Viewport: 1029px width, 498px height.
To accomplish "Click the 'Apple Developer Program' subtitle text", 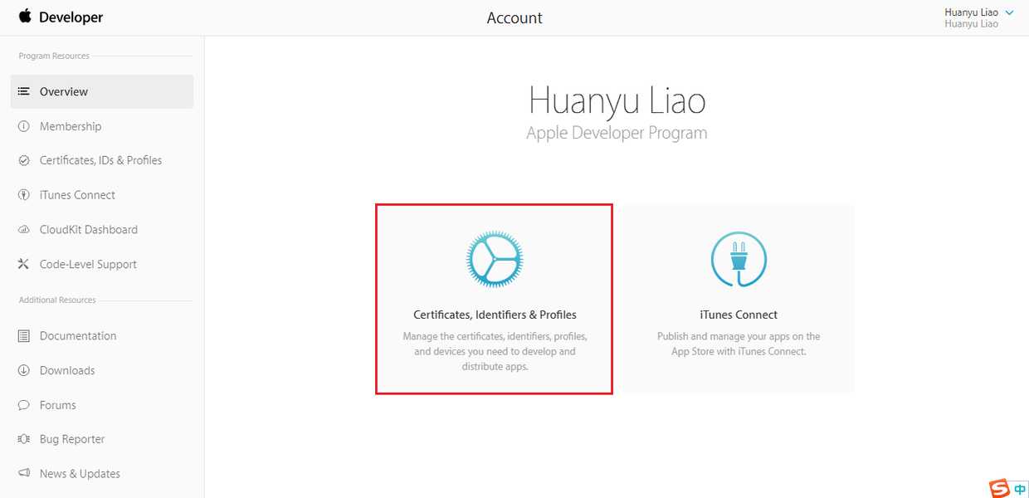I will [617, 133].
